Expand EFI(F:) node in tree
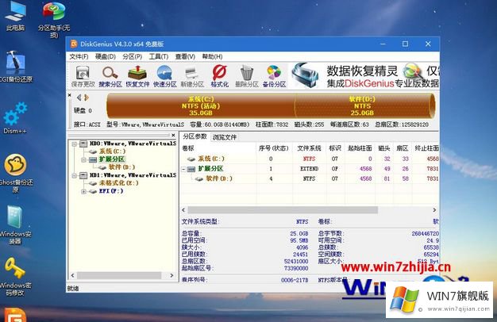The image size is (497, 322). [83, 191]
